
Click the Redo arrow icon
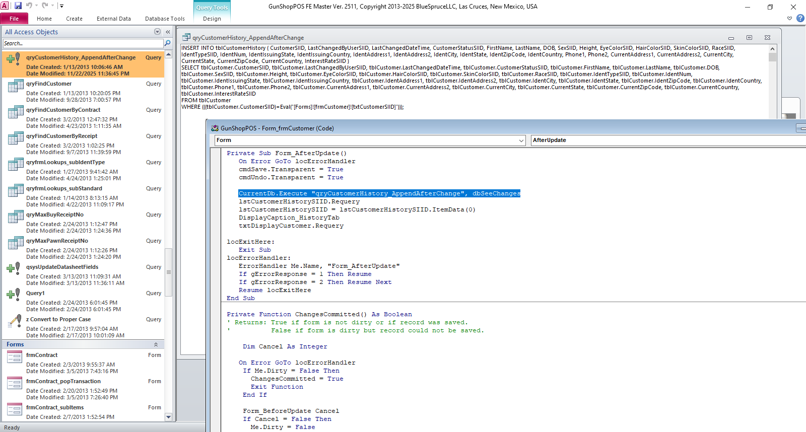45,6
